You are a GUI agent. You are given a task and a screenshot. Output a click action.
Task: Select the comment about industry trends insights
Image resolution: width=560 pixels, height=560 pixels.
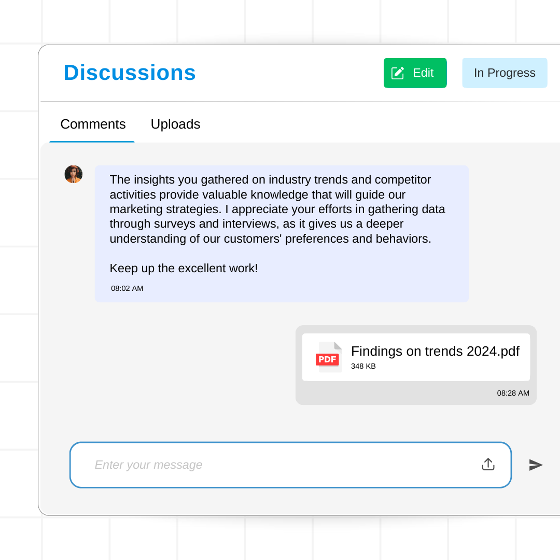[x=282, y=233]
